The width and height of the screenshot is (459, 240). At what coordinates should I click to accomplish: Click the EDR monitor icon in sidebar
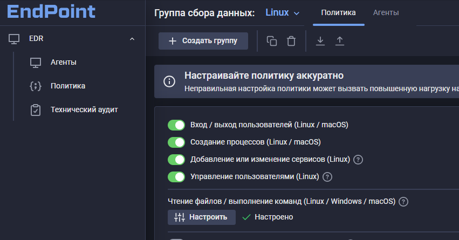tap(14, 39)
